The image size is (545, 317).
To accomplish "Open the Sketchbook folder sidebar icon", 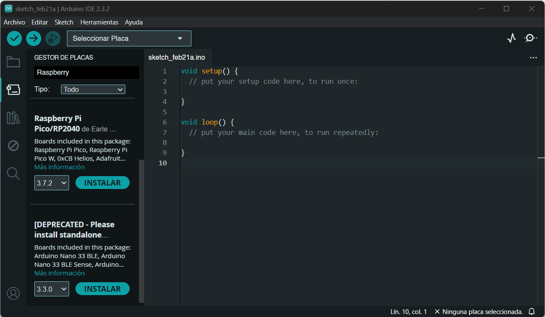I will 13,62.
